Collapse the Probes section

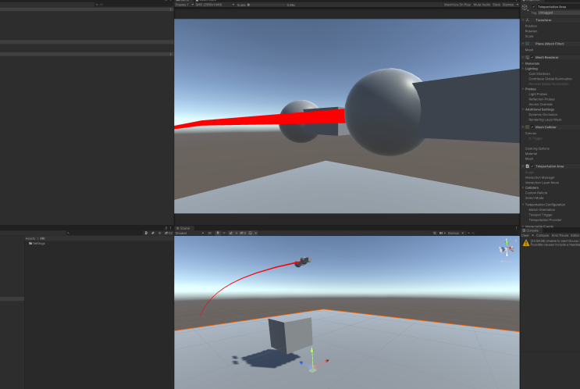pyautogui.click(x=523, y=89)
